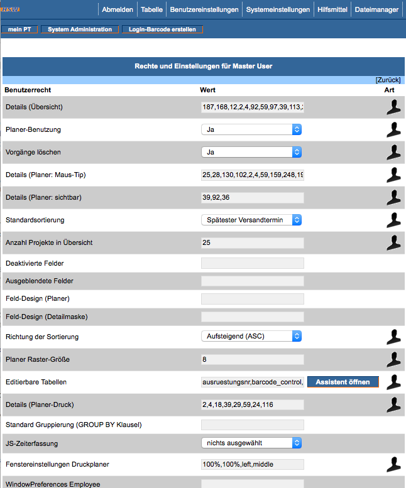
Task: Click the Login-Barcode erstellen button
Action: tap(162, 30)
